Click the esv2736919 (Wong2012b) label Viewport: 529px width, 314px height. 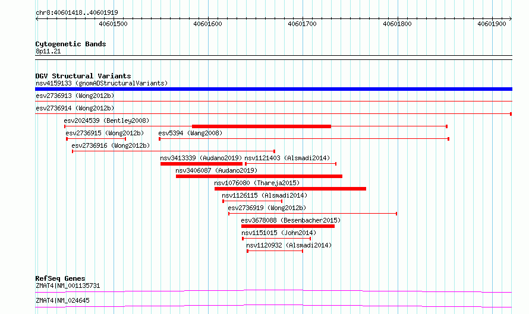coord(267,208)
